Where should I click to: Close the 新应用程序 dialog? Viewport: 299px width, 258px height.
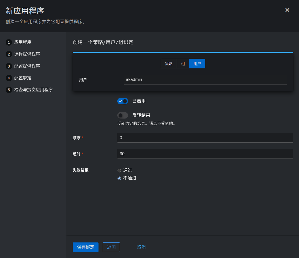click(x=287, y=10)
